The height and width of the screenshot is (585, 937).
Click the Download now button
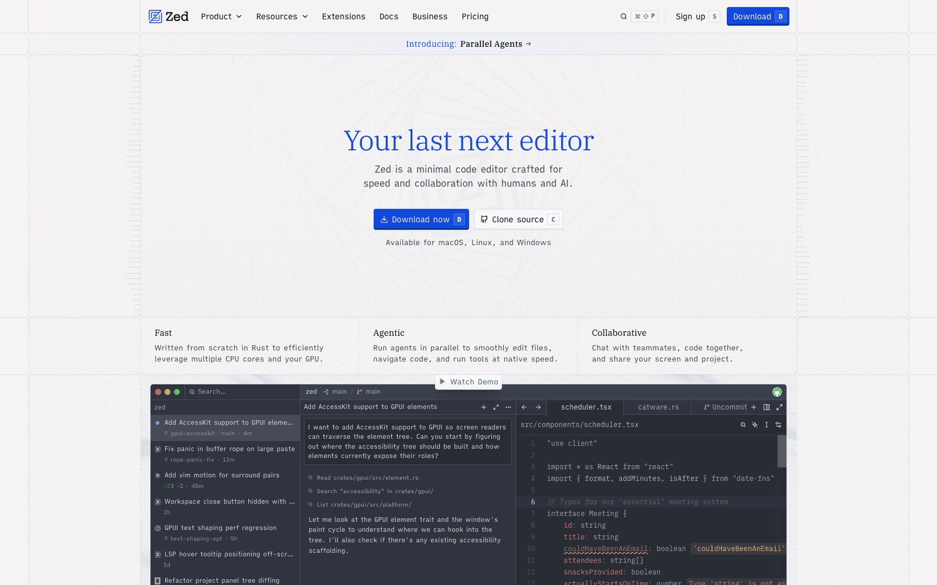tap(421, 219)
